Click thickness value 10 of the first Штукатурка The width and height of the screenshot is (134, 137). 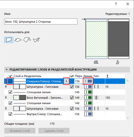[107, 87]
